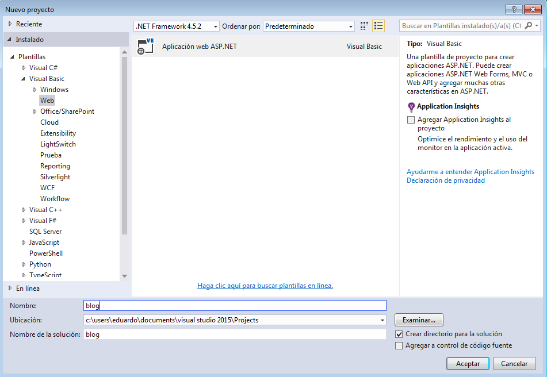This screenshot has width=547, height=377.
Task: Open the .NET Framework 4.5.2 dropdown
Action: coord(216,26)
